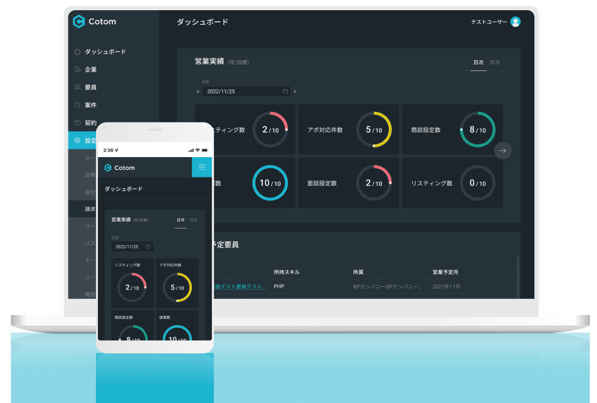Go to previous date with left arrow

[197, 91]
